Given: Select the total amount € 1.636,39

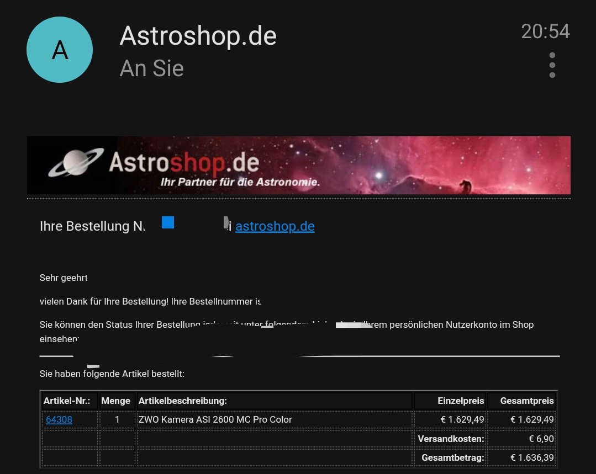Looking at the screenshot, I should click(x=532, y=457).
